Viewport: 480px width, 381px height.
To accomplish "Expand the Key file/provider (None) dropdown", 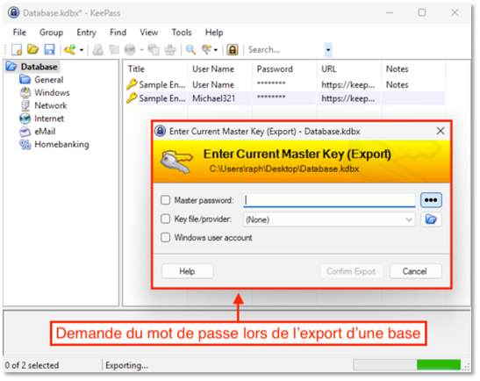I will click(x=329, y=219).
